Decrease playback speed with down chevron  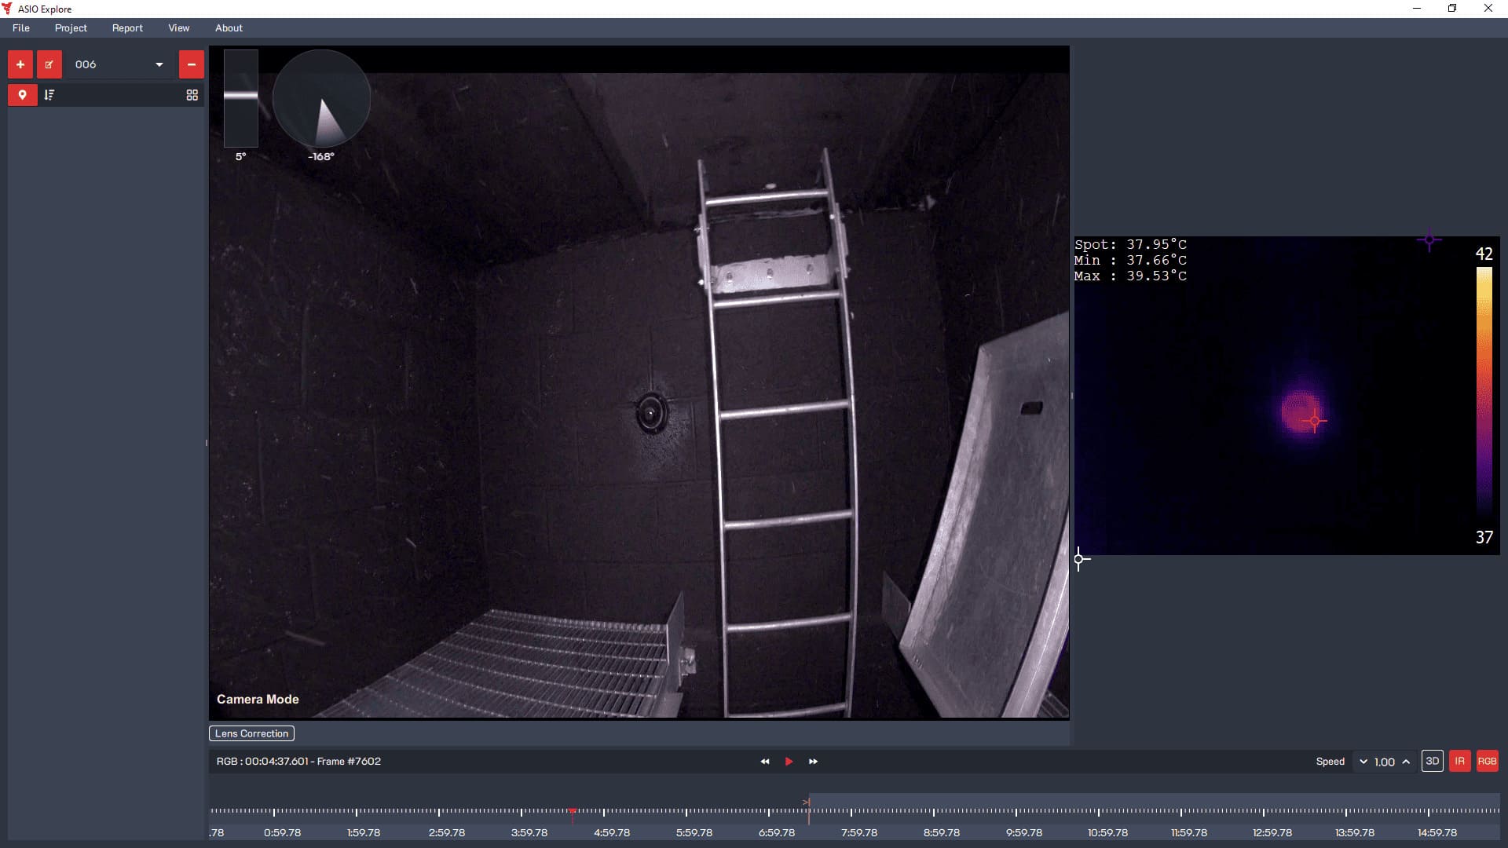pos(1363,762)
